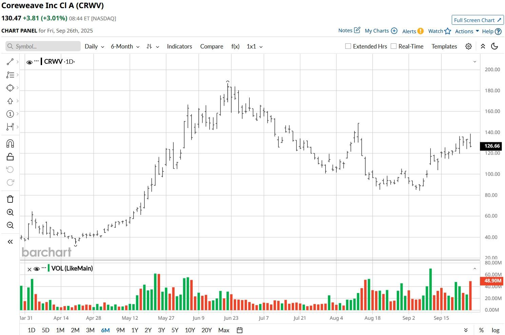
Task: Collapse the chart header with double chevron
Action: pos(483,46)
